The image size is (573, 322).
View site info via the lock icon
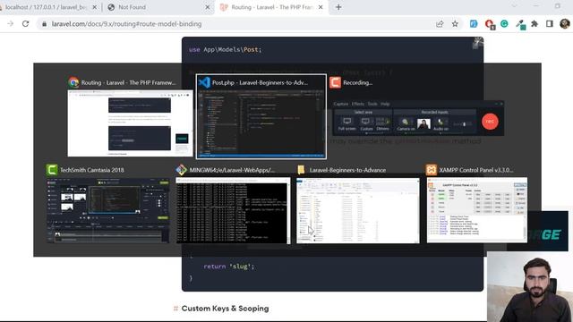(x=44, y=24)
